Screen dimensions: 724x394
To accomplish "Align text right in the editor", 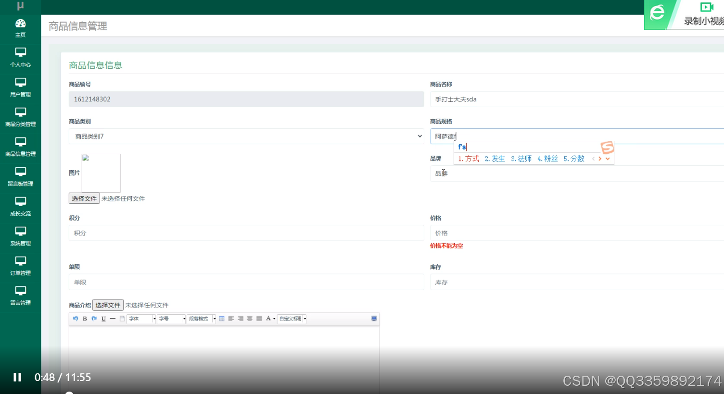I will (241, 319).
